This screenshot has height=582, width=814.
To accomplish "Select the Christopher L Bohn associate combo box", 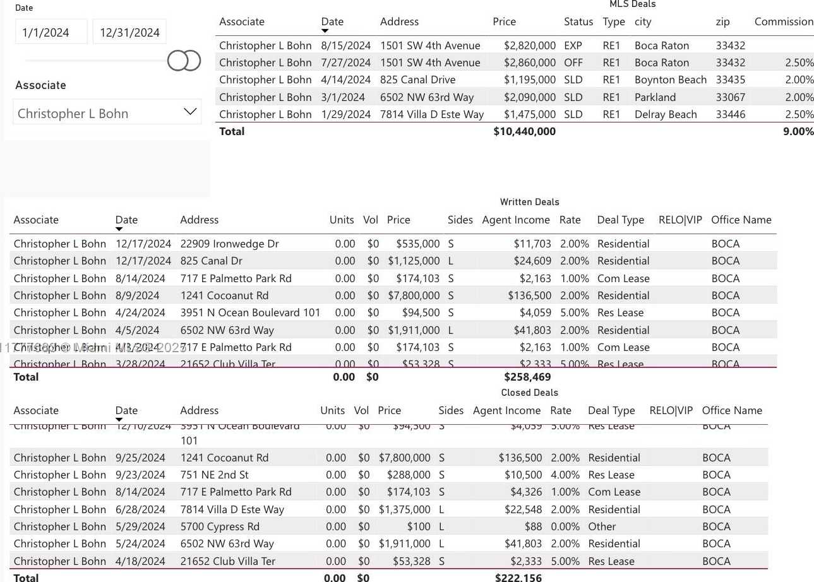I will point(107,112).
